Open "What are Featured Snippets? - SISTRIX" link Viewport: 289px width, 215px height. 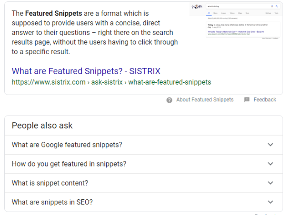pyautogui.click(x=86, y=71)
